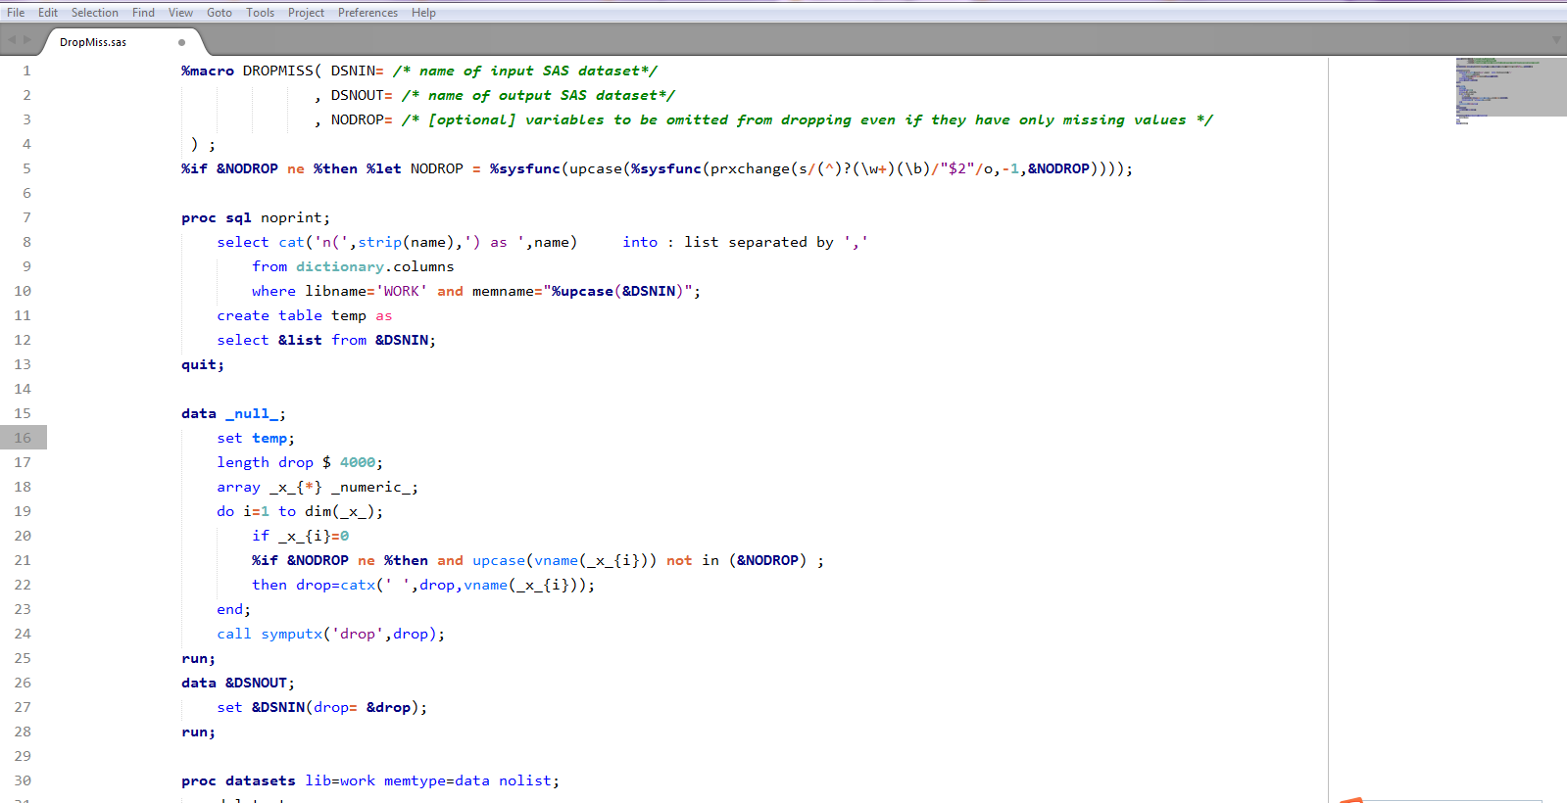This screenshot has width=1567, height=803.
Task: Click 'set &DSNIN(drop= &drop);' line
Action: [x=322, y=707]
